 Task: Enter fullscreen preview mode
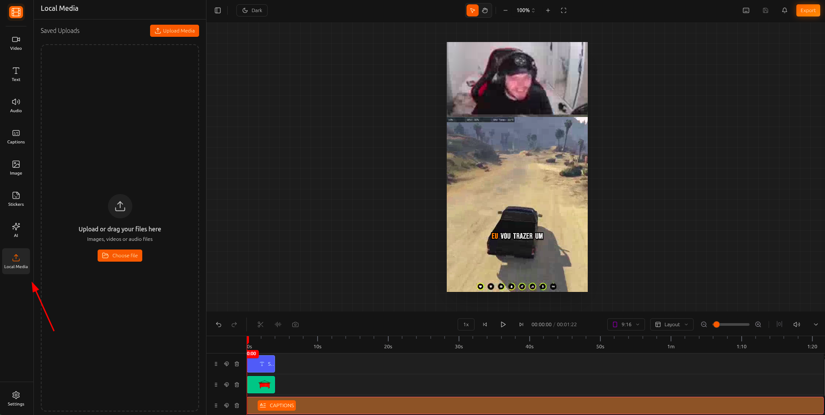(563, 10)
